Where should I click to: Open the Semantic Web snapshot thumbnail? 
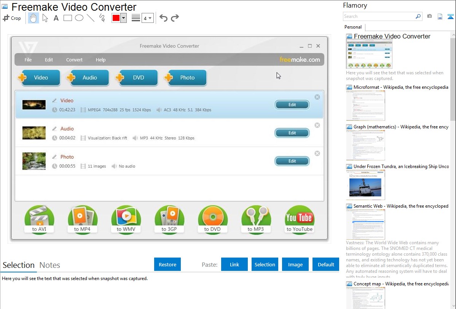(x=365, y=224)
